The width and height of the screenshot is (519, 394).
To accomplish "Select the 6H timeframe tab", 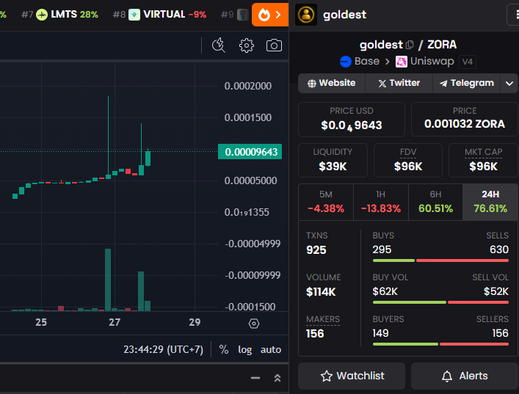I will tap(435, 202).
